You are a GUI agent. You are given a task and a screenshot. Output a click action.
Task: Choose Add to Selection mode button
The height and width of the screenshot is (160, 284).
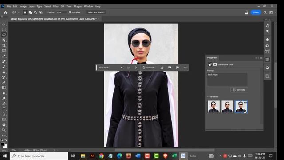pyautogui.click(x=30, y=12)
